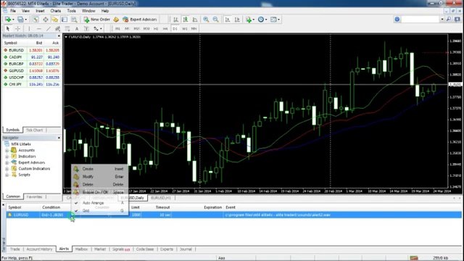This screenshot has width=464, height=261.
Task: Select the equidistant channel tool
Action: click(x=58, y=29)
